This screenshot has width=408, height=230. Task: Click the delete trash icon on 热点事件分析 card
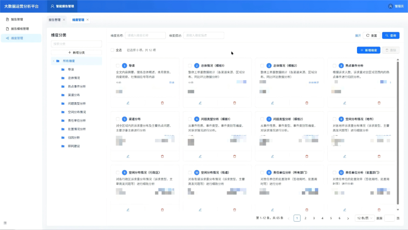pos(379,103)
